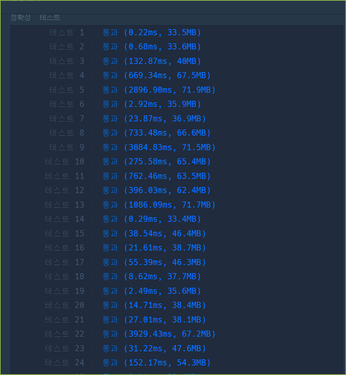
Task: Click the 테스트 16 label
Action: click(65, 248)
